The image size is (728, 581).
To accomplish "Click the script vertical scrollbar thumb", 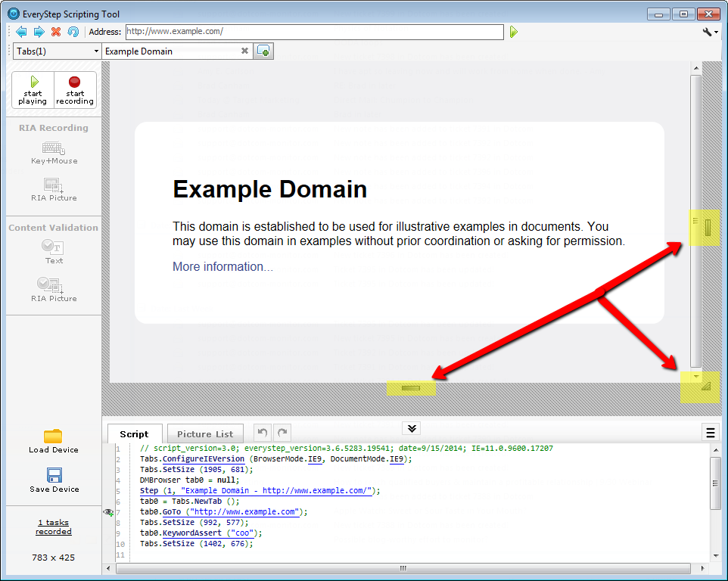I will coord(715,483).
